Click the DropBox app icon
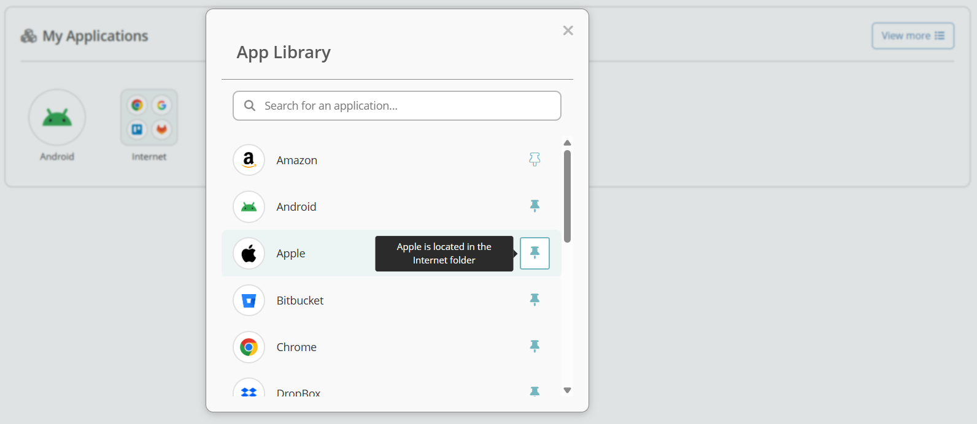The image size is (977, 424). (249, 390)
